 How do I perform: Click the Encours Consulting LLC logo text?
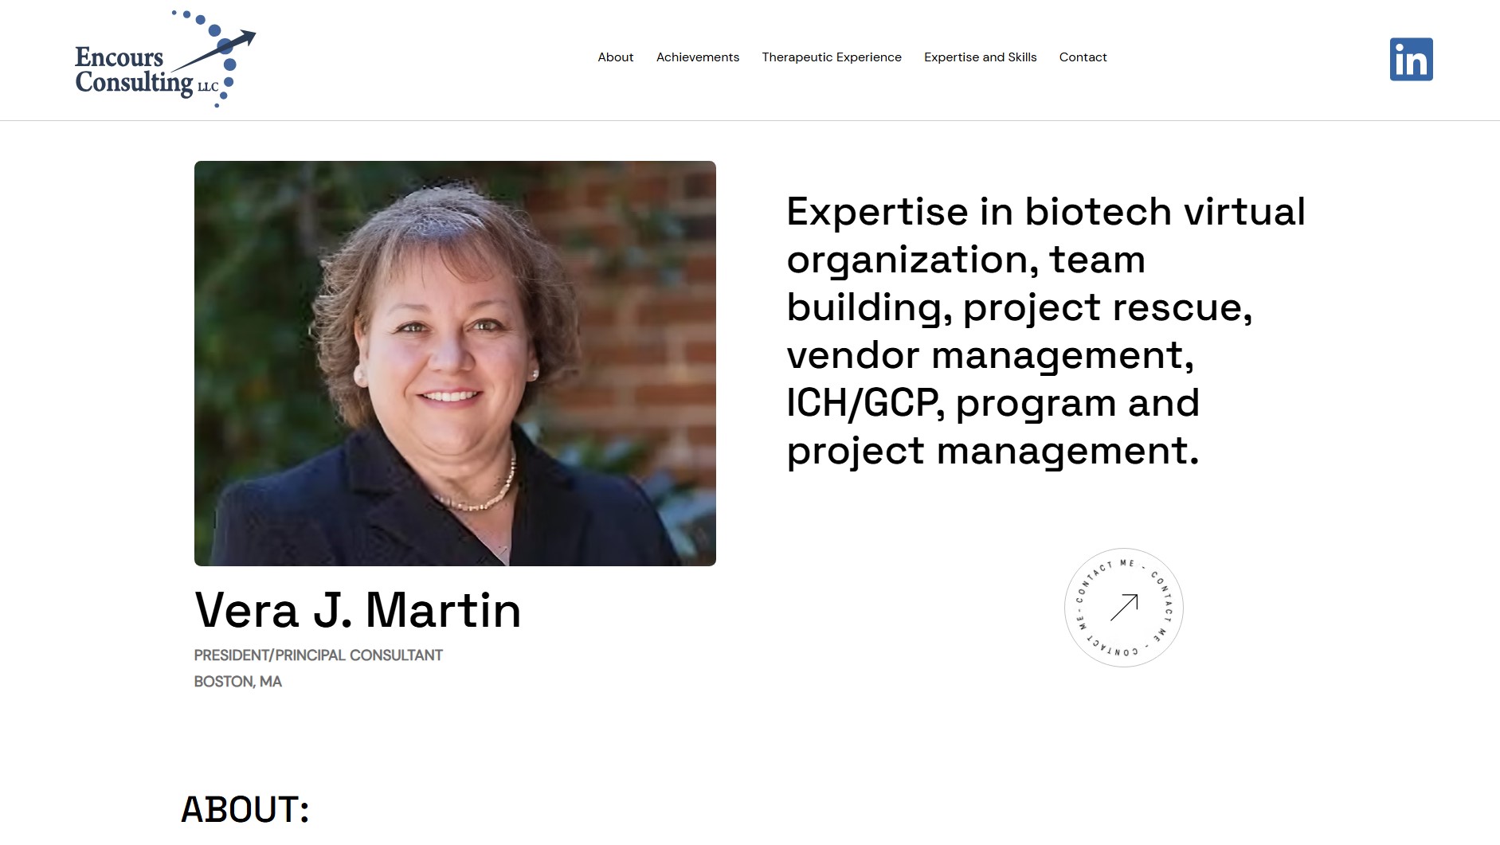[x=134, y=71]
